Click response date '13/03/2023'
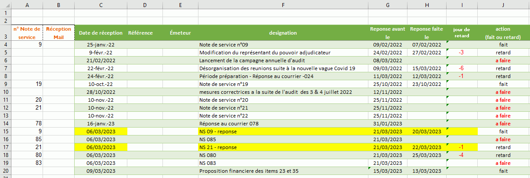The height and width of the screenshot is (178, 530). point(426,171)
